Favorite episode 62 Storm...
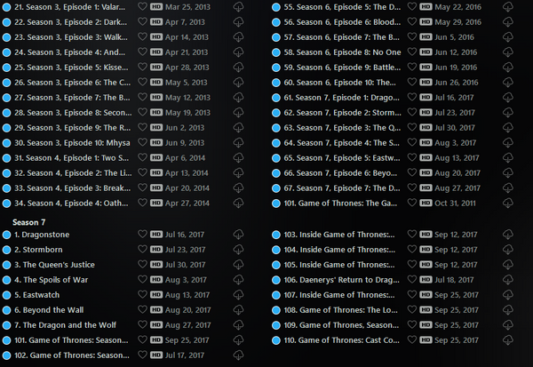533x367 pixels. [x=412, y=112]
